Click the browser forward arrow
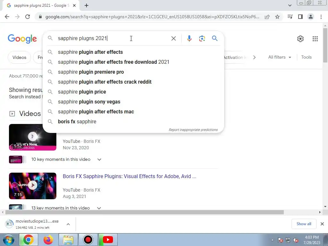Viewport: 328px width, 246px height. [x=17, y=17]
